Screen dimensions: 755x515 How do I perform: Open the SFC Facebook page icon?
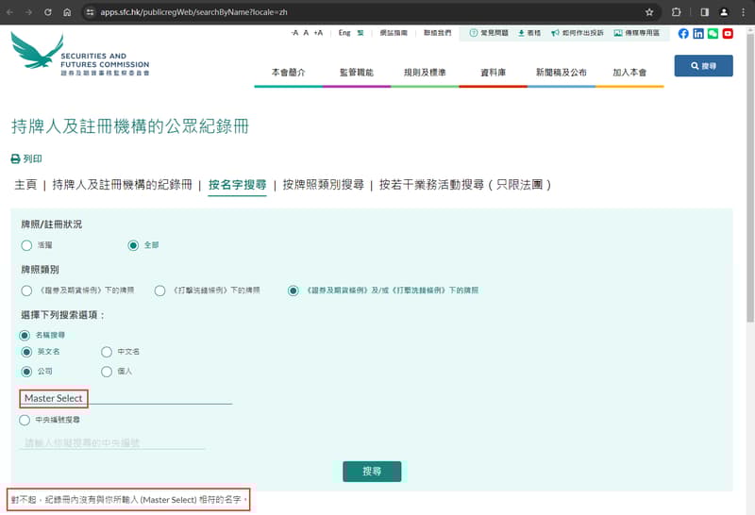point(683,33)
